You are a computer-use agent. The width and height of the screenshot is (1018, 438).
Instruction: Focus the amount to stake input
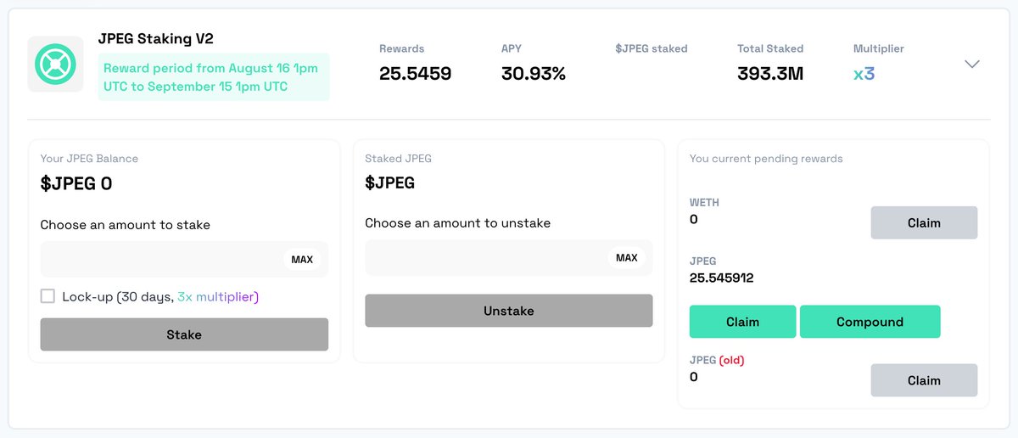pyautogui.click(x=184, y=260)
